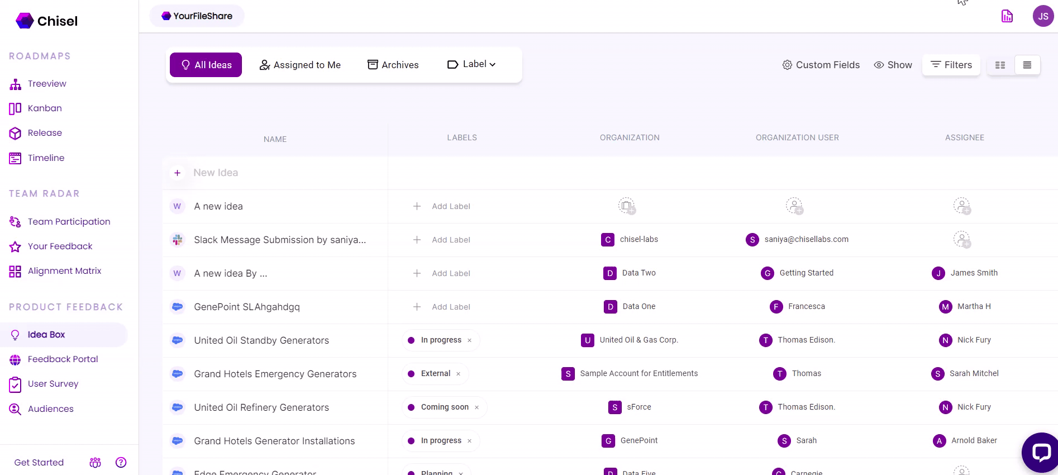Click the ASSIGNEE column header
The height and width of the screenshot is (475, 1058).
point(965,138)
